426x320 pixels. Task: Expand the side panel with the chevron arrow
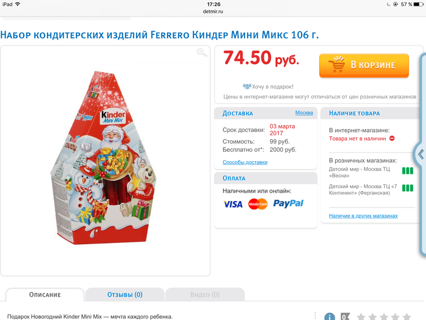(420, 154)
